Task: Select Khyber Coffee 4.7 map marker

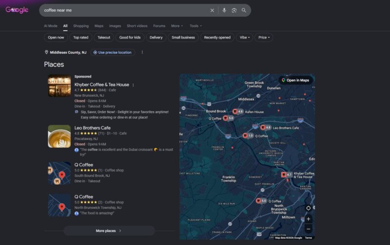Action: coord(287,175)
